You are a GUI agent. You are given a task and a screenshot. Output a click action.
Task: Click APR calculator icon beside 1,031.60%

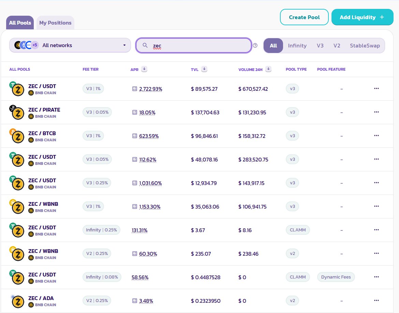tap(135, 183)
